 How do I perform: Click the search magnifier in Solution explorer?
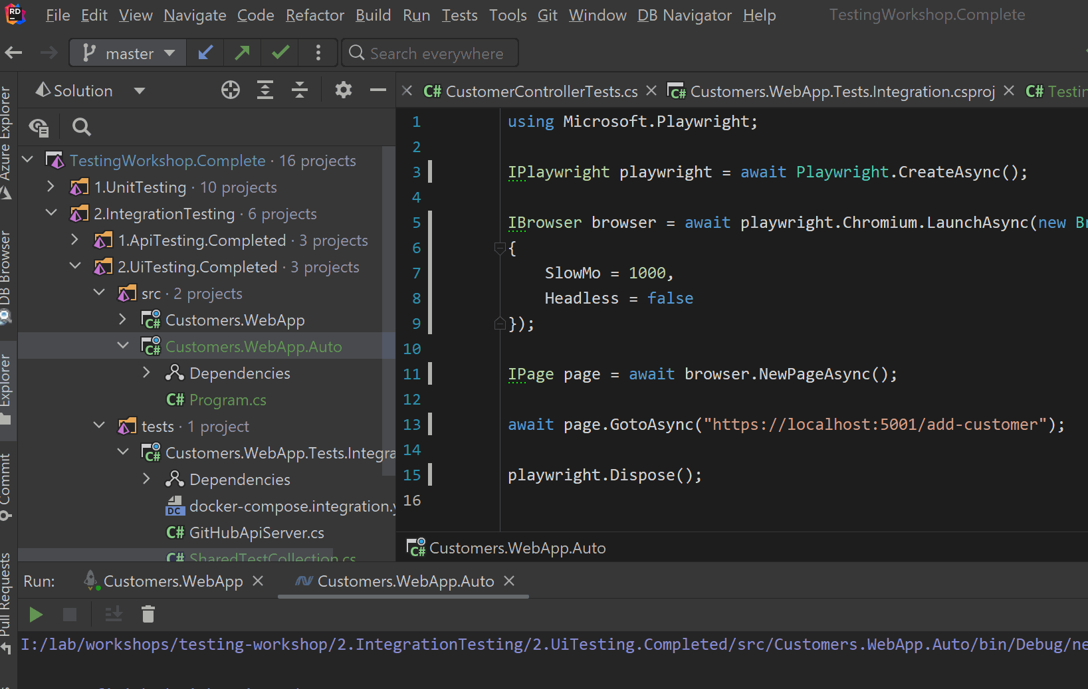[82, 127]
